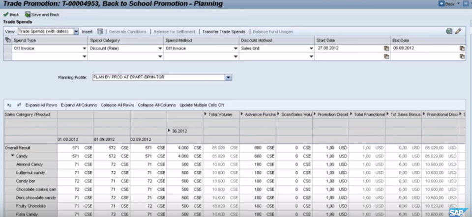Click Transfer Trade Spends

point(224,31)
